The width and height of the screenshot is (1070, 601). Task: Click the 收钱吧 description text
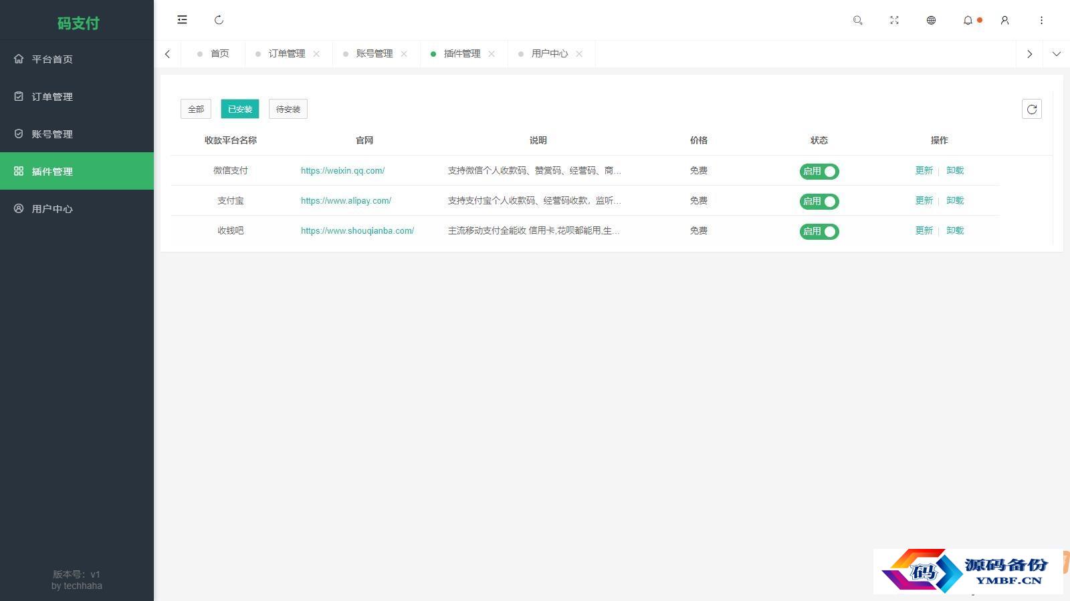tap(534, 230)
